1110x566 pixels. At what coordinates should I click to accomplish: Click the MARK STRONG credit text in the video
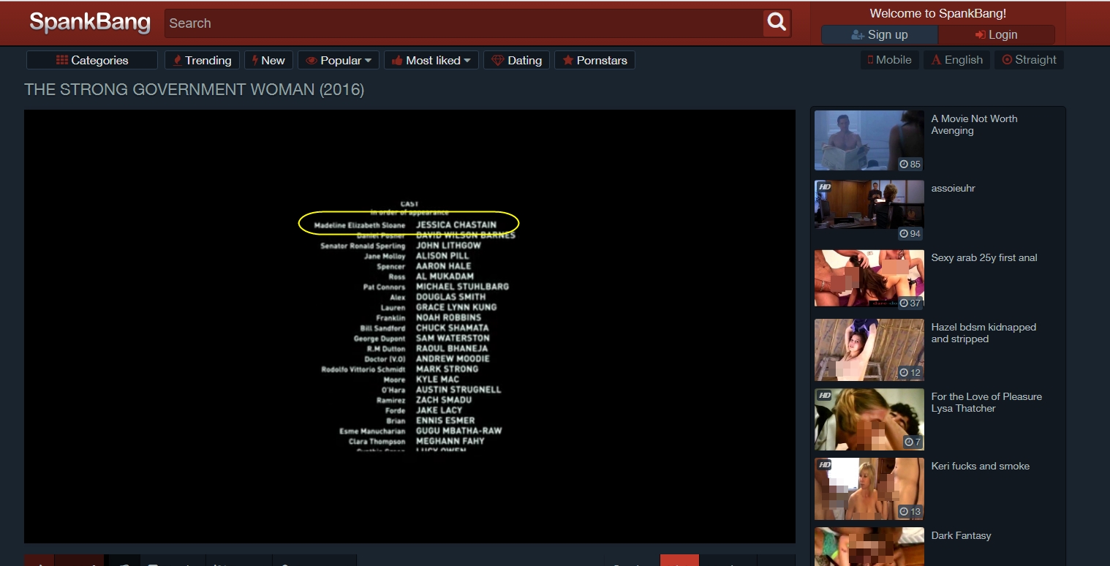click(x=447, y=369)
